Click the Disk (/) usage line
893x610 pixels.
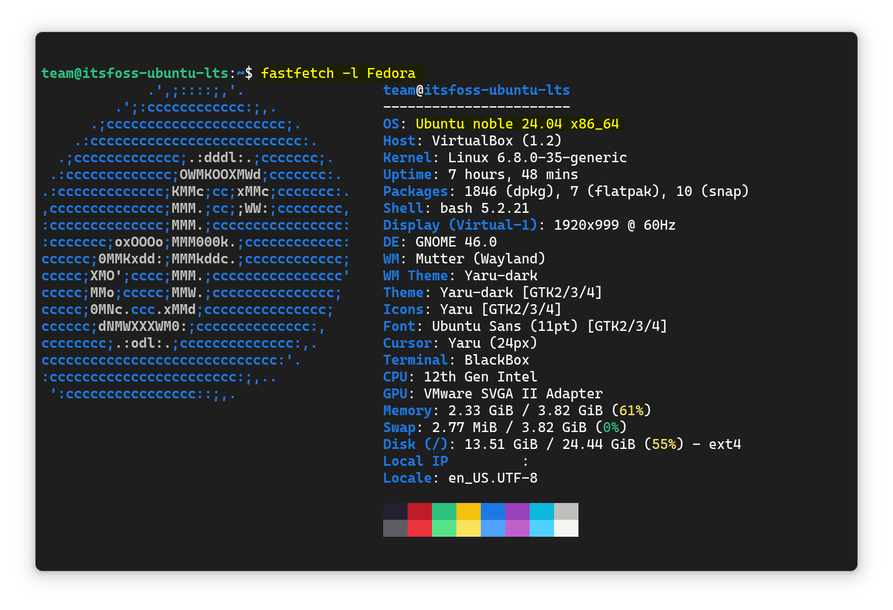pos(562,444)
